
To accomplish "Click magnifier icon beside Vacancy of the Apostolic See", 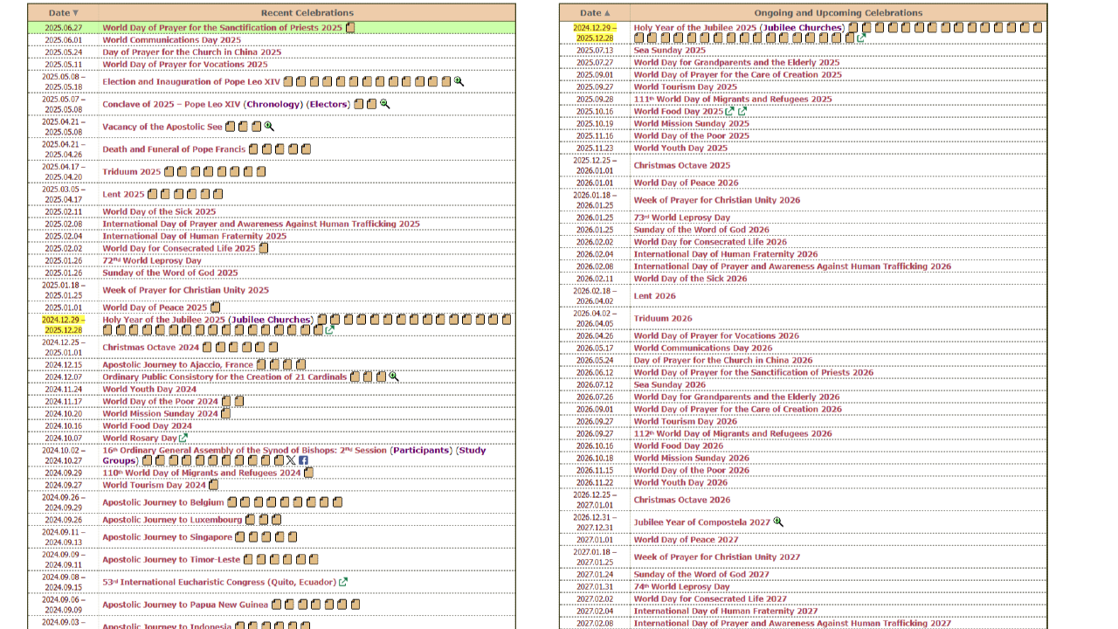I will pos(270,128).
